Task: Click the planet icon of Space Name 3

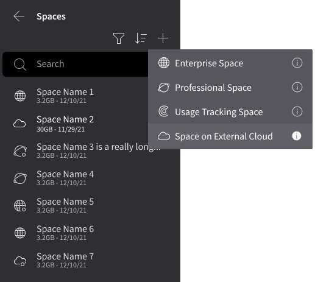Action: pos(20,151)
